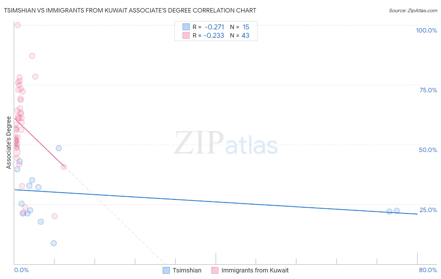This screenshot has width=441, height=279.
Task: Click the blue point near 50% gridline
Action: click(x=59, y=148)
